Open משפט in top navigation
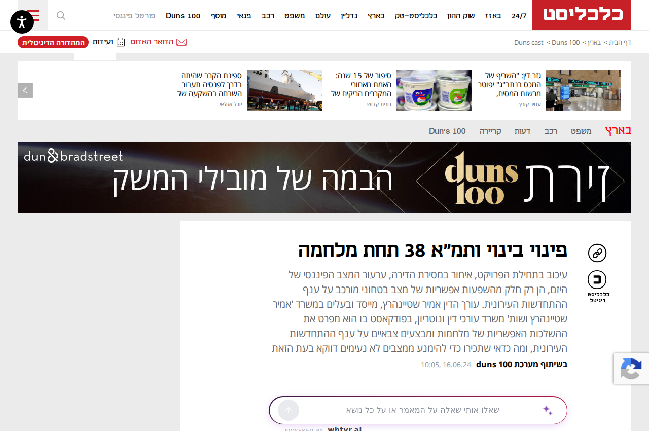Screen dimensions: 649x431 coord(295,16)
